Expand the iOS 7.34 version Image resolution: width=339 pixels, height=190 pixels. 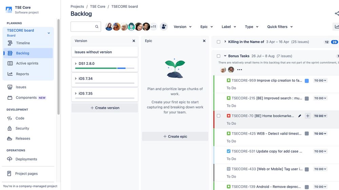76,78
